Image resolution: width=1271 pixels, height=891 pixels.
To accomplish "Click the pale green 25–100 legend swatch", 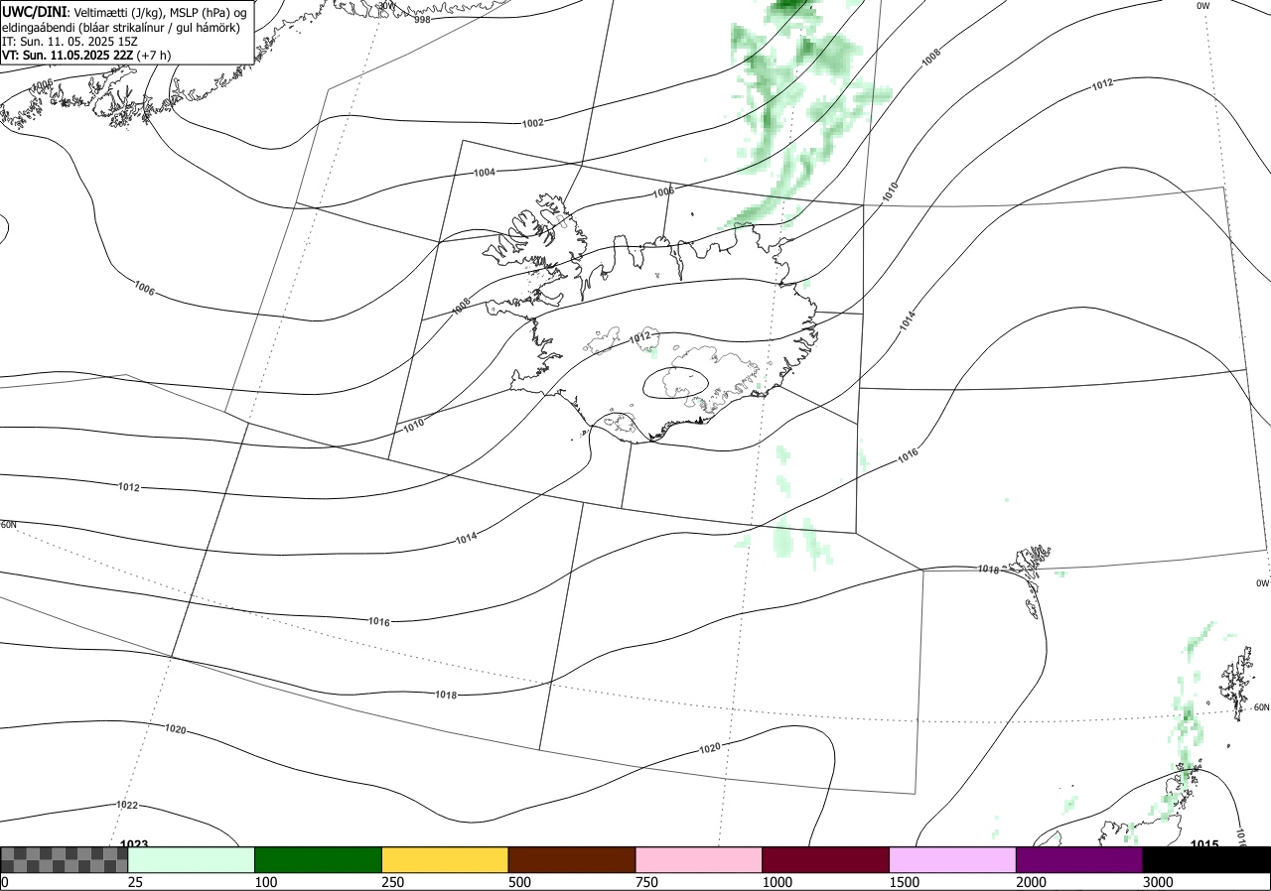I will pyautogui.click(x=192, y=860).
